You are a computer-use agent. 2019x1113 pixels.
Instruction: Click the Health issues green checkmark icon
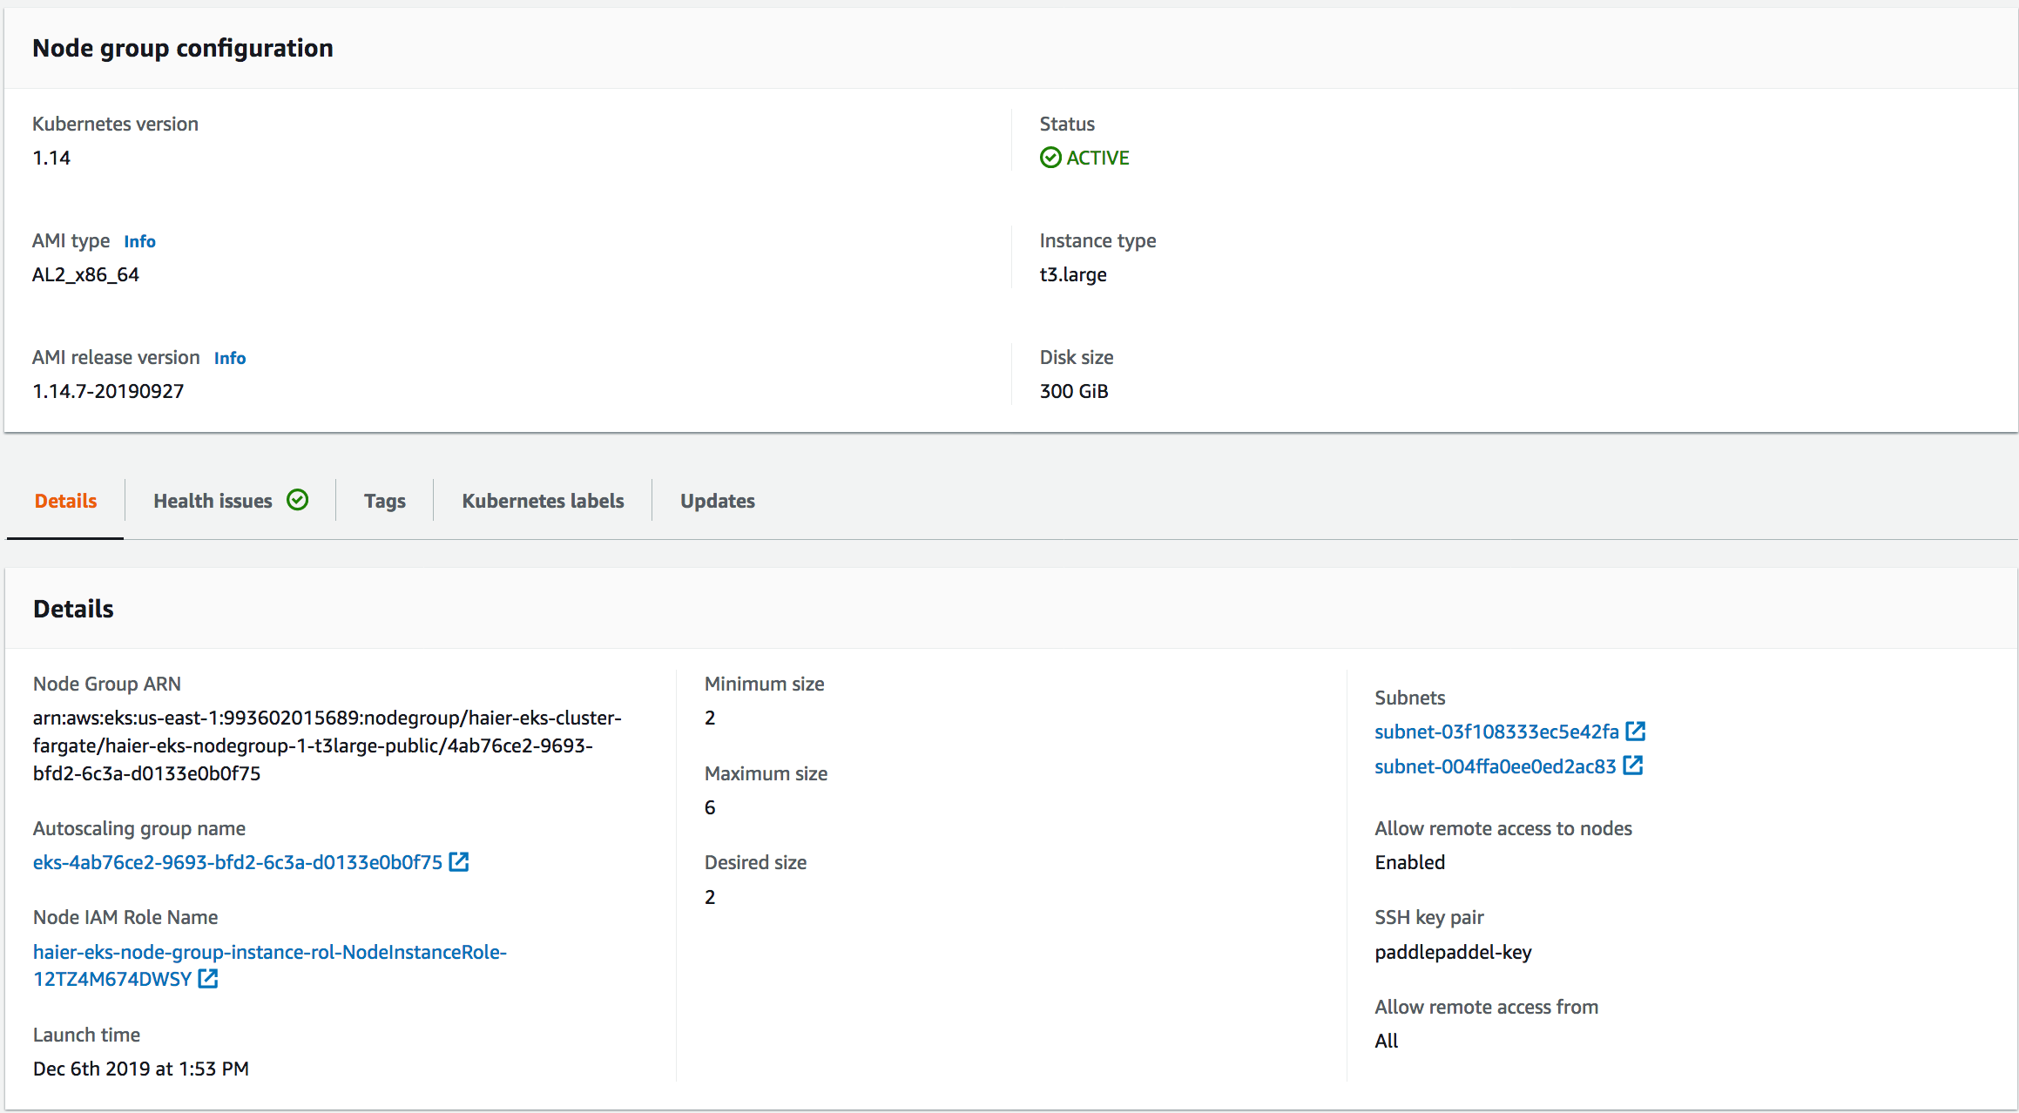tap(298, 500)
